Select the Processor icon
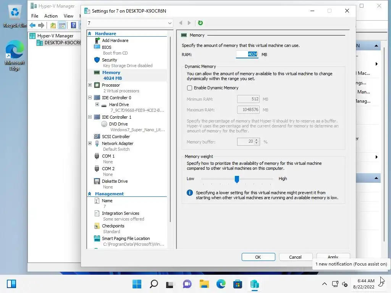Image resolution: width=391 pixels, height=293 pixels. pos(97,85)
